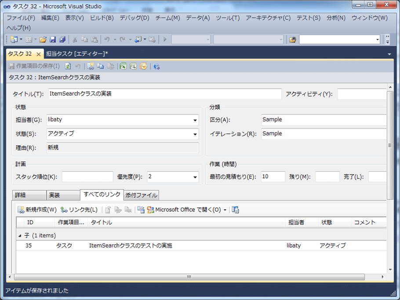Open work item in Microsoft Excel icon

point(123,66)
